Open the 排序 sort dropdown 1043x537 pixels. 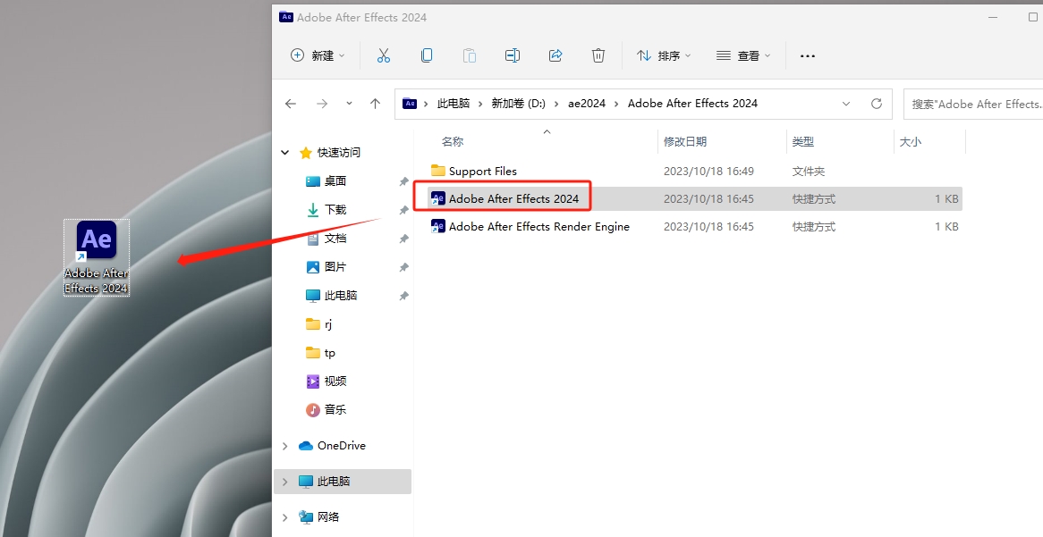tap(664, 55)
